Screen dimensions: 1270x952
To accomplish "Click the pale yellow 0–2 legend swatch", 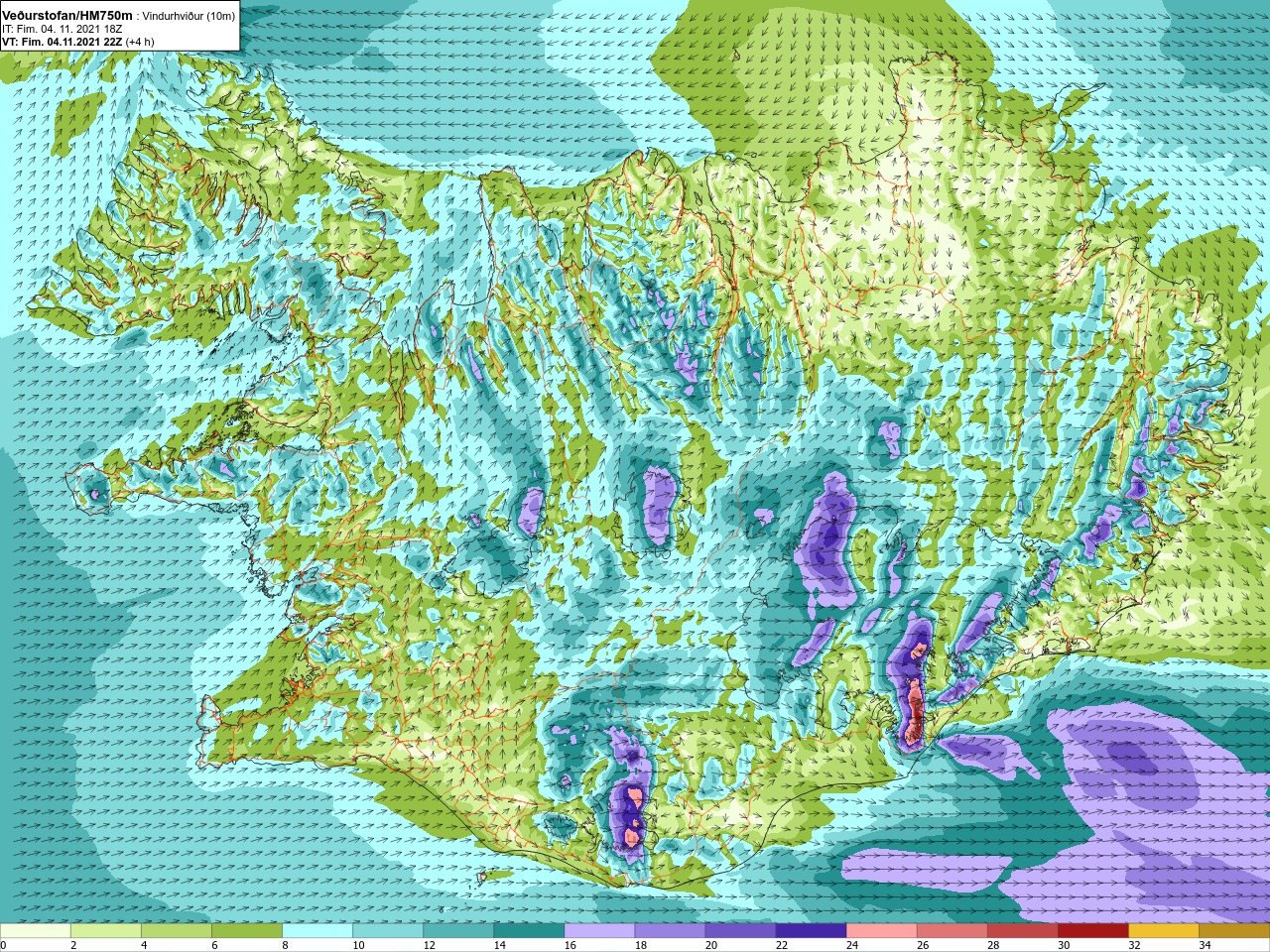I will tap(36, 931).
